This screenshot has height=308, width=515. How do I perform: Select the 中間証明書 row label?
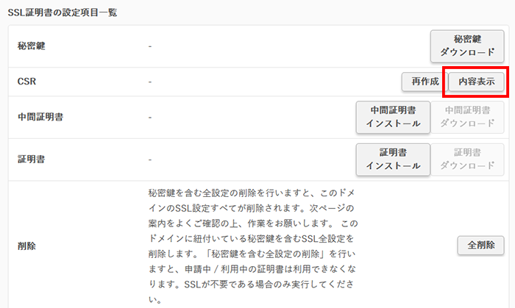coord(40,117)
